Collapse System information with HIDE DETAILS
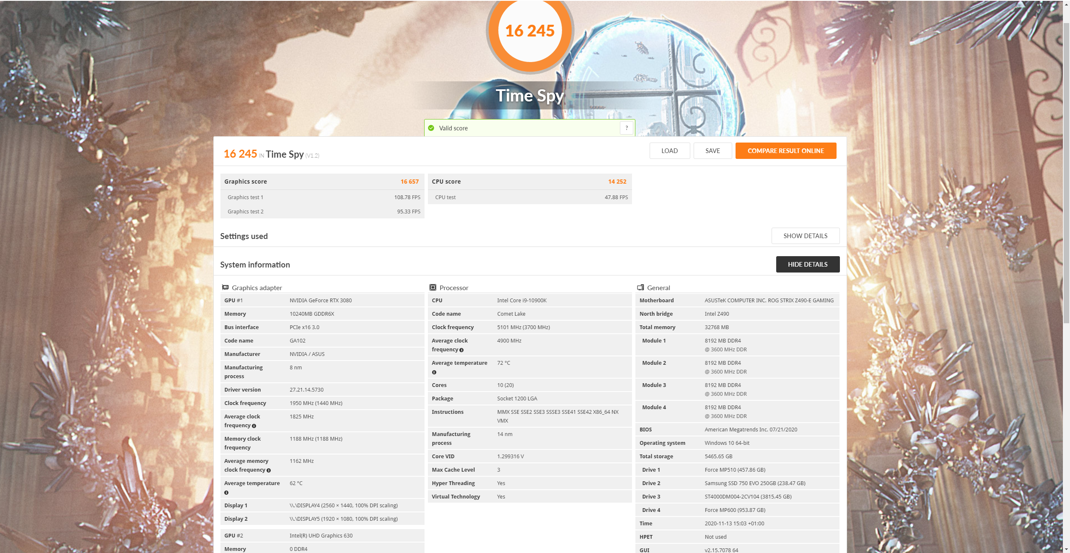Screen dimensions: 1070x553 tap(807, 265)
